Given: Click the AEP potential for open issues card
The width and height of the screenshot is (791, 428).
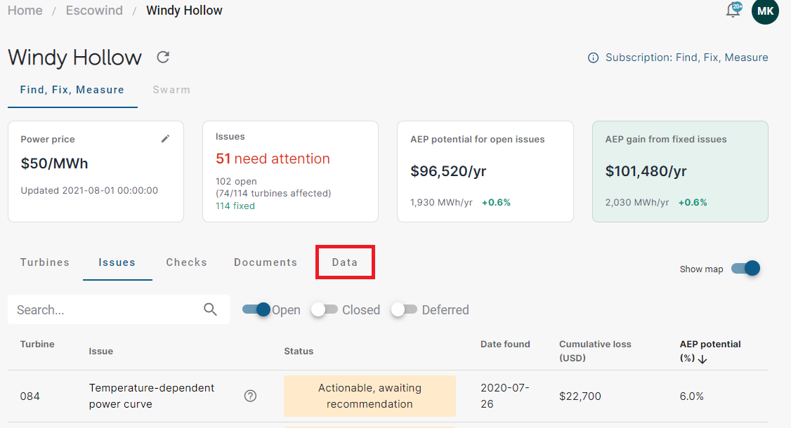Looking at the screenshot, I should coord(485,171).
